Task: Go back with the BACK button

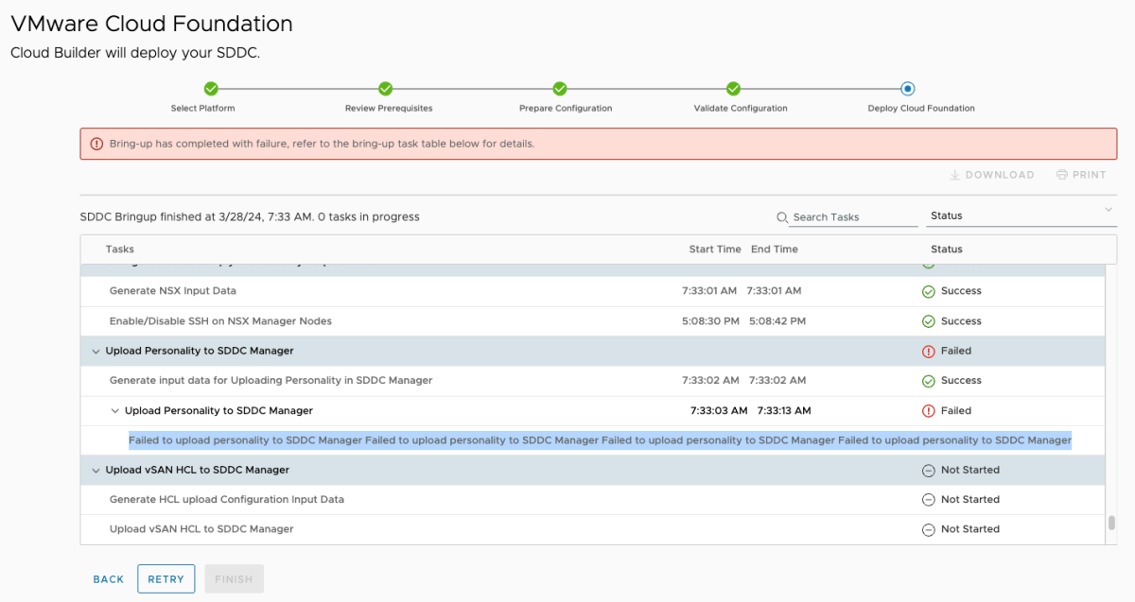Action: [x=109, y=579]
